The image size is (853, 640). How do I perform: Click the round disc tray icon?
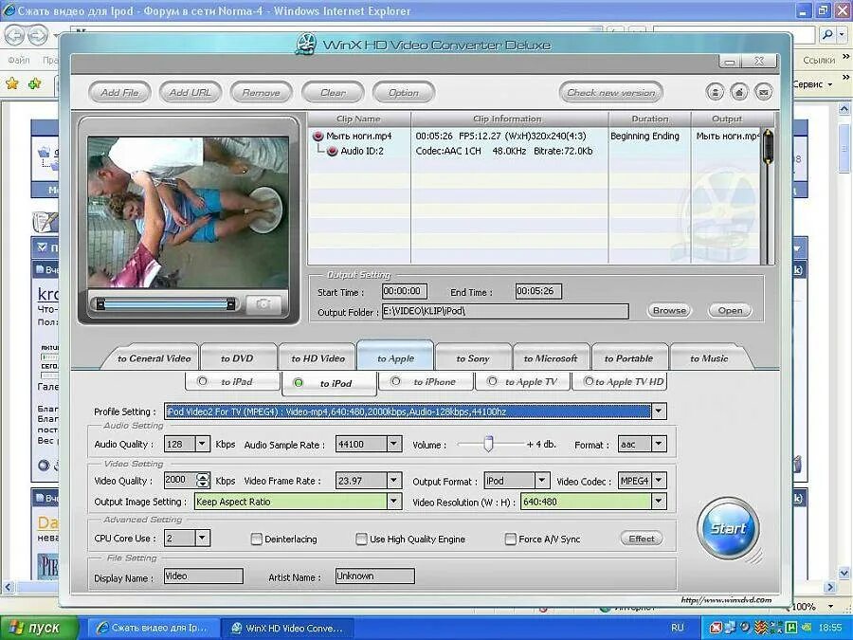(x=745, y=628)
